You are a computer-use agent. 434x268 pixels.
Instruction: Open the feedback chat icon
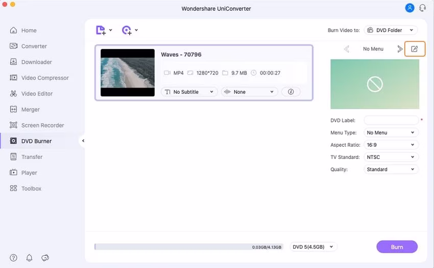(45, 258)
